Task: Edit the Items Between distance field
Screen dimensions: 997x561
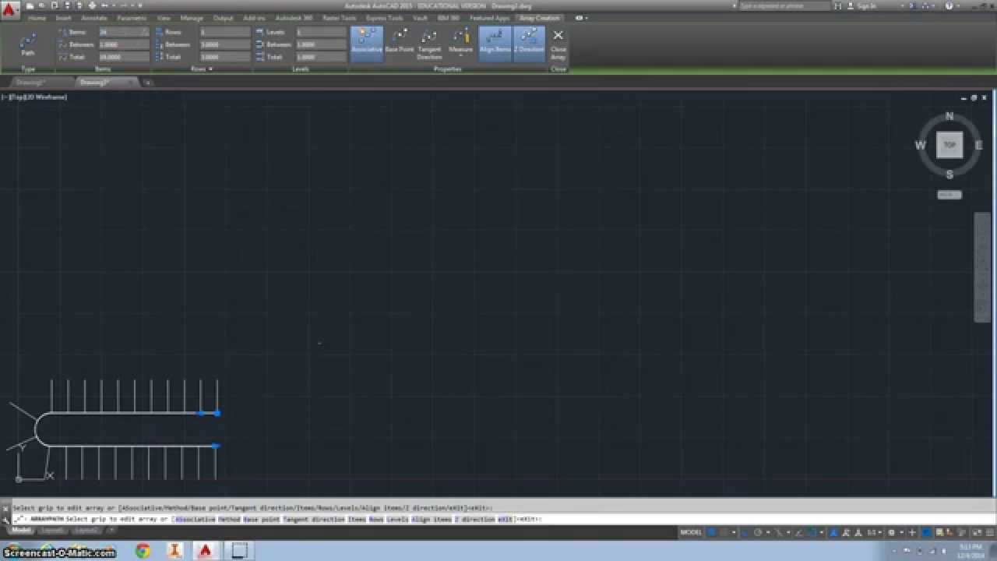Action: click(x=123, y=44)
